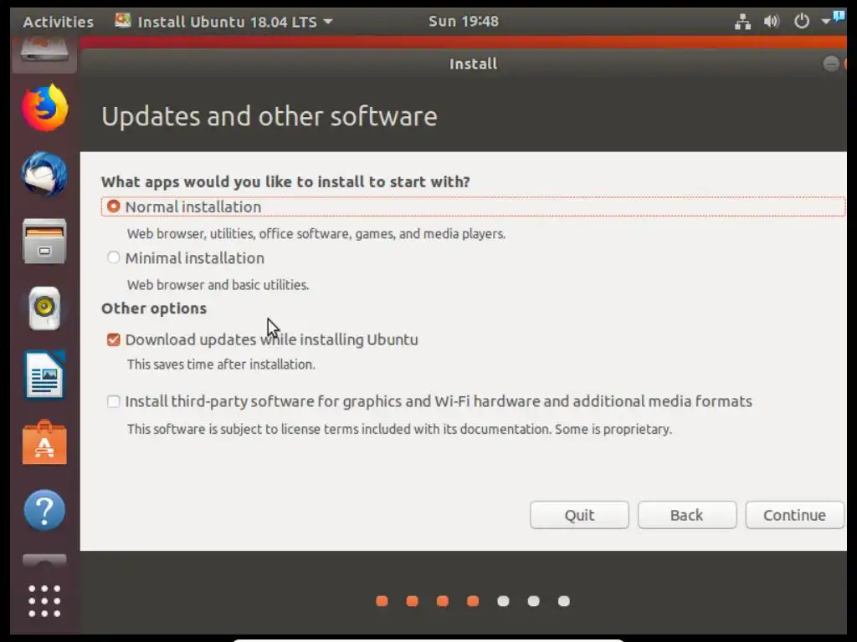Click Activities in the top bar
This screenshot has height=642, width=857.
click(x=58, y=21)
